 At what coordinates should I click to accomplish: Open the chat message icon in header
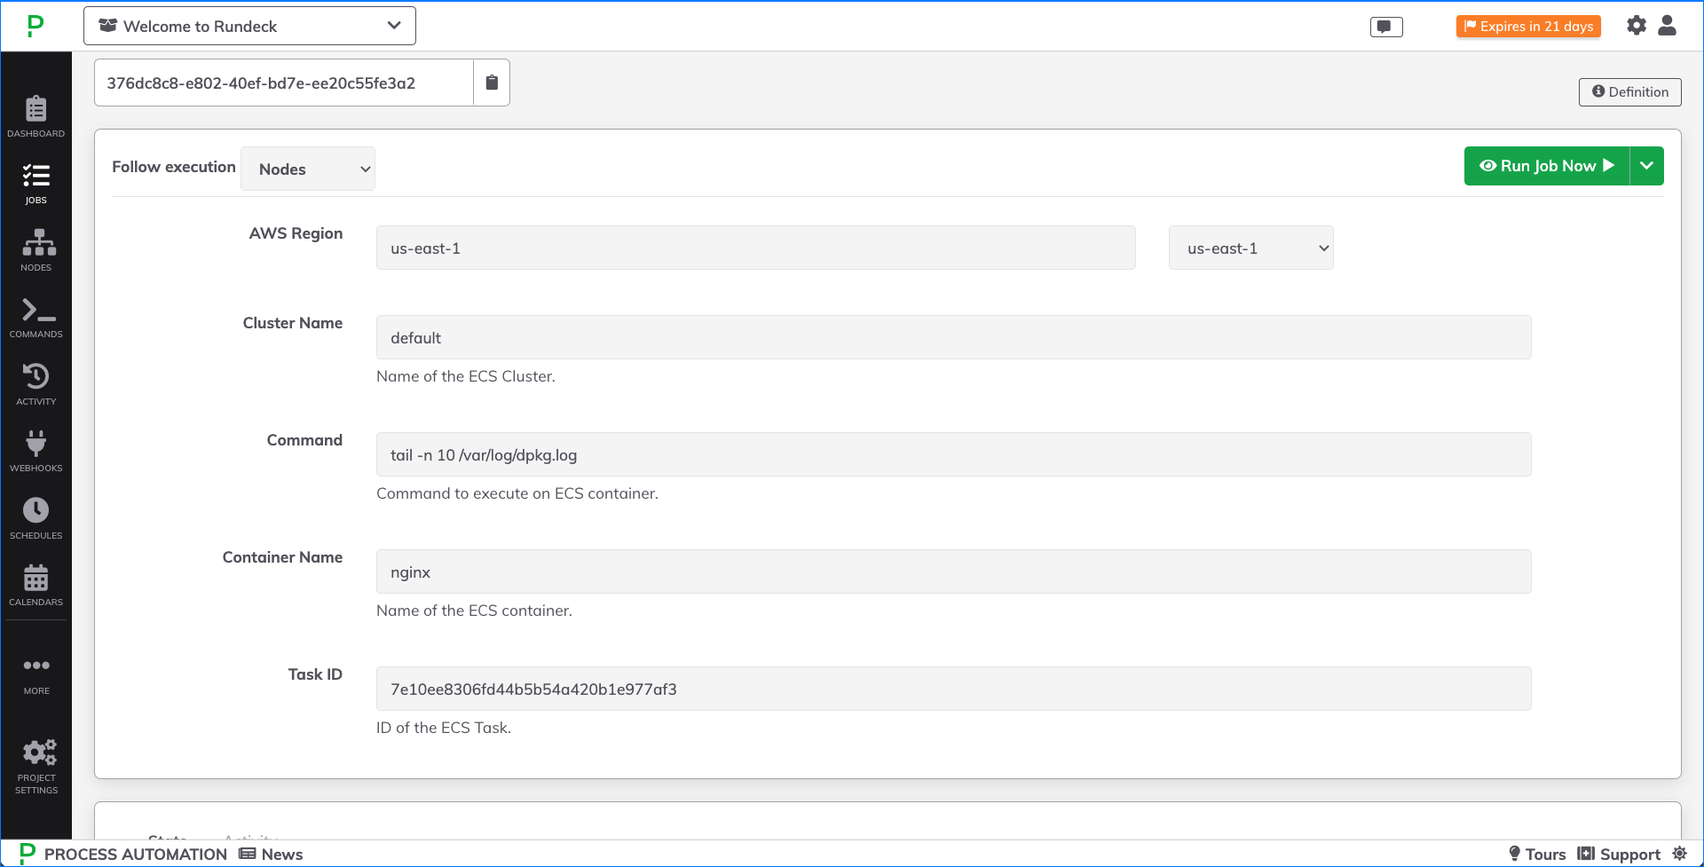coord(1386,27)
